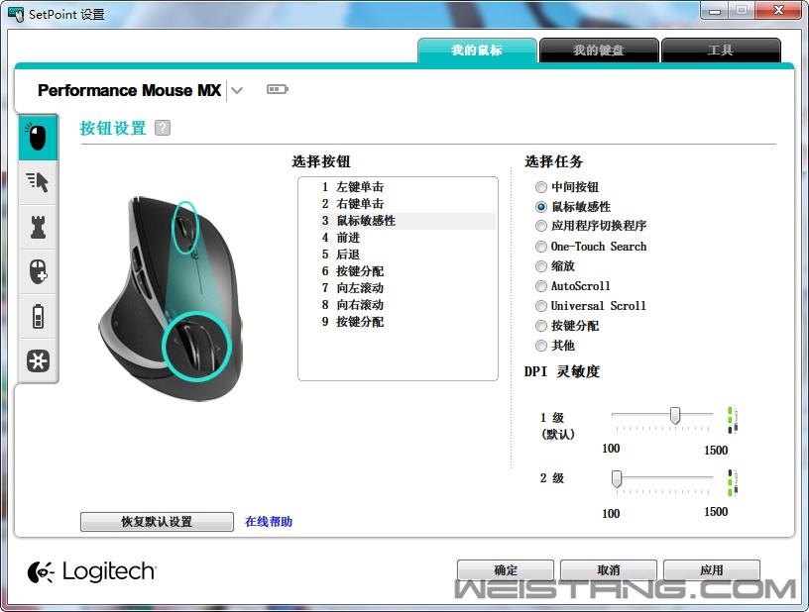
Task: Click the Logitech logo
Action: click(92, 571)
